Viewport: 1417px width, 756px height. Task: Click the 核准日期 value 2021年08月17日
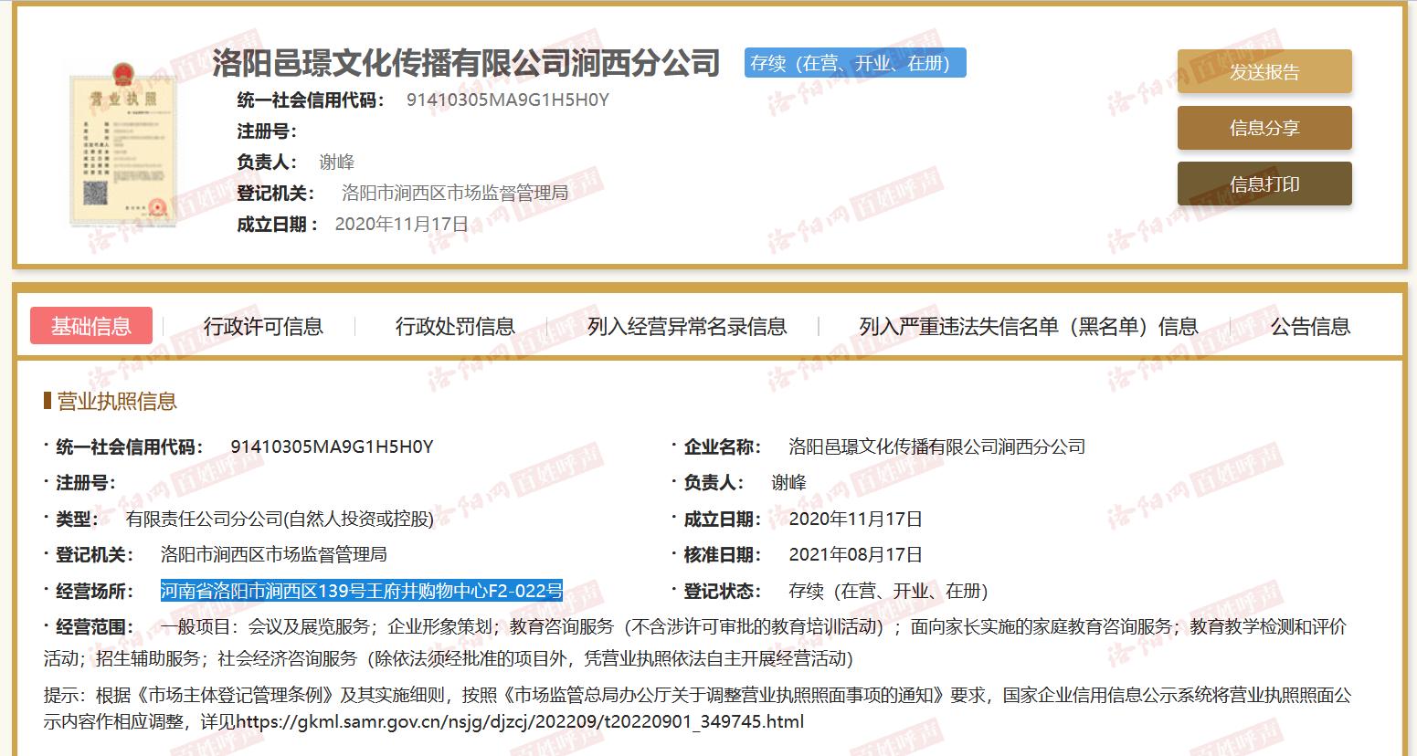click(x=855, y=554)
